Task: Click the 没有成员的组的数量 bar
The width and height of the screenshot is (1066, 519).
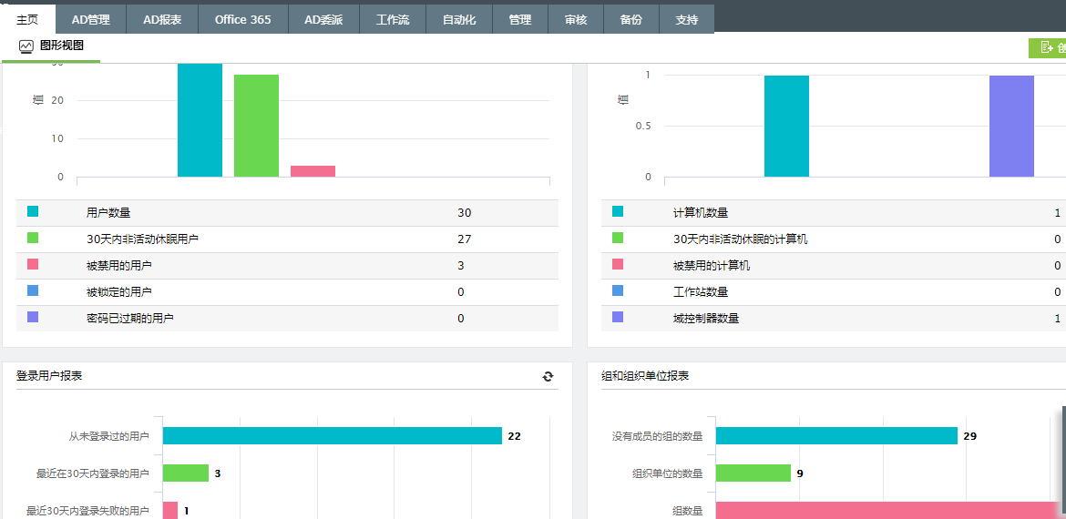Action: click(835, 436)
